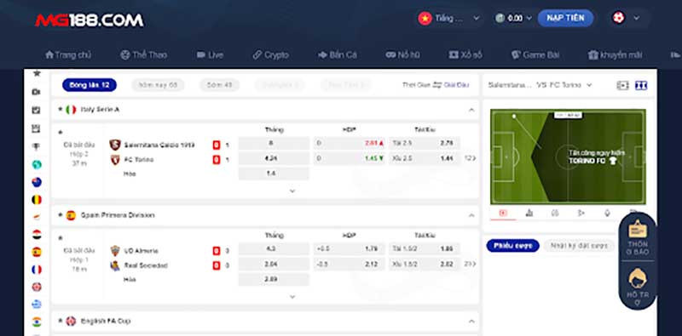Click the NẠP TIỀN deposit button
The image size is (682, 336).
565,18
